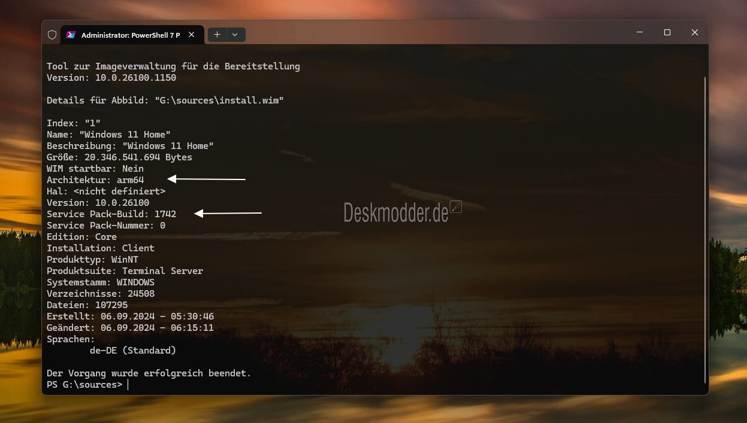Click "Tool zur Imageverwaltung für die Bereitstellung"
Screen dimensions: 747x423
point(173,66)
